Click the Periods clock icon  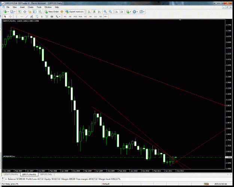click(x=134, y=12)
